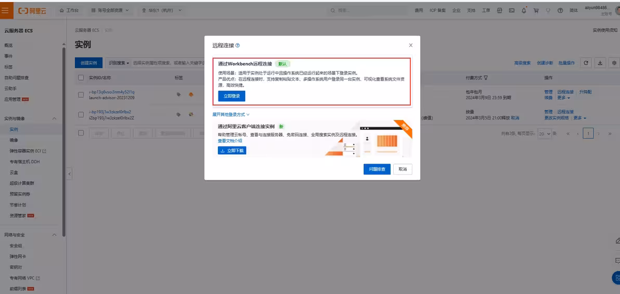This screenshot has width=620, height=294.
Task: Click the left sidebar scrollbar
Action: point(64,142)
